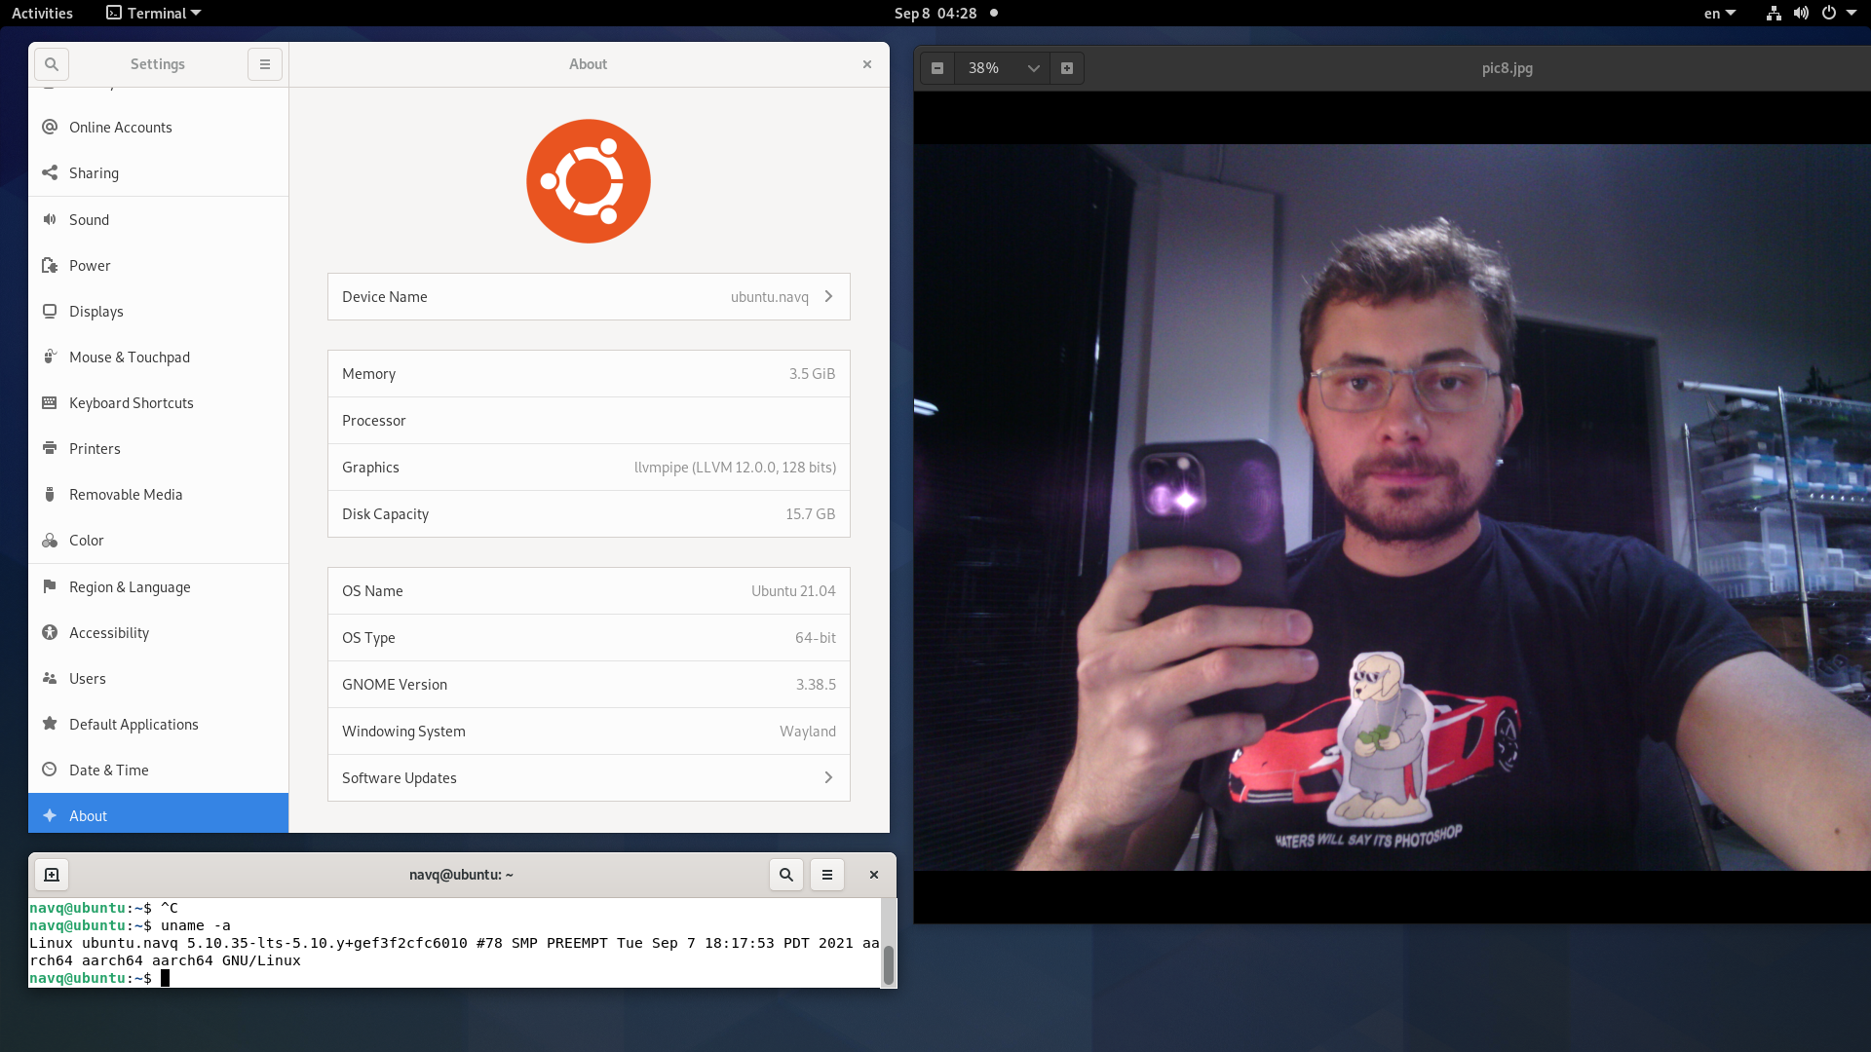Click the Terminal search icon
The height and width of the screenshot is (1052, 1871).
[x=786, y=875]
